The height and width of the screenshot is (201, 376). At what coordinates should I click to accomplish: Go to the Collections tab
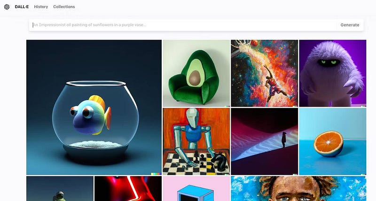(64, 7)
